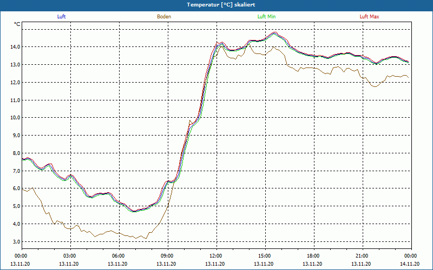Click the blue Luft legend label
433x270 pixels.
click(x=61, y=17)
